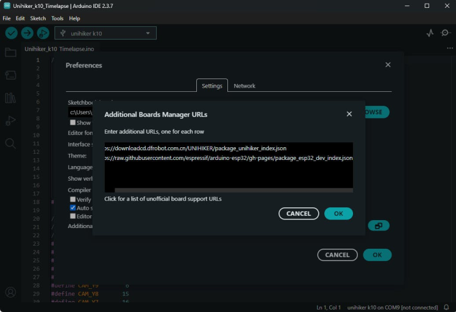Switch to the Network tab
Image resolution: width=456 pixels, height=312 pixels.
pos(244,86)
